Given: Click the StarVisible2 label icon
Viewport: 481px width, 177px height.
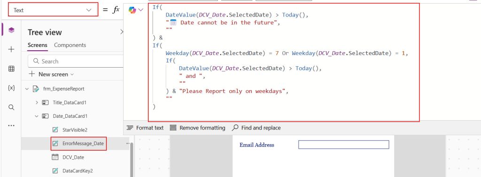Looking at the screenshot, I should tap(55, 130).
